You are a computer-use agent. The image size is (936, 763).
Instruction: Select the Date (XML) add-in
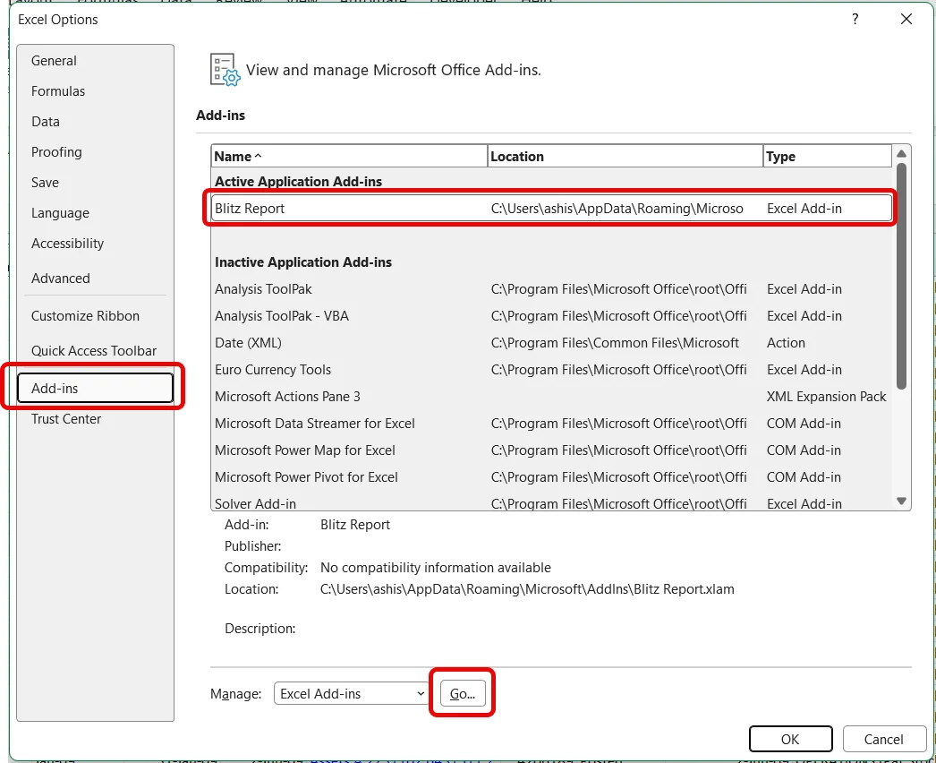[551, 343]
